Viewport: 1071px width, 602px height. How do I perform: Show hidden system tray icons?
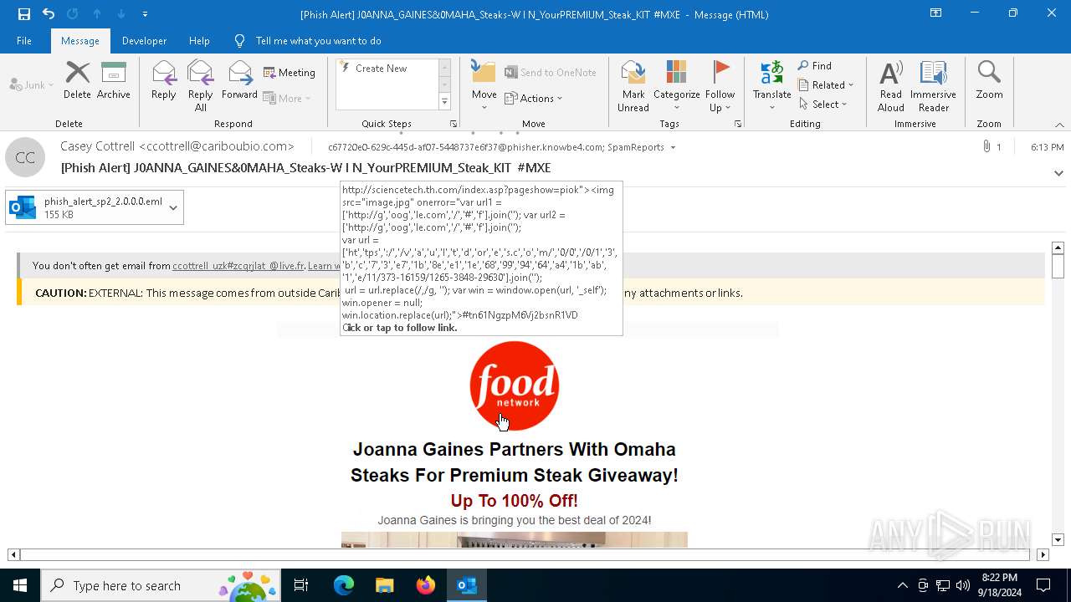(x=902, y=585)
